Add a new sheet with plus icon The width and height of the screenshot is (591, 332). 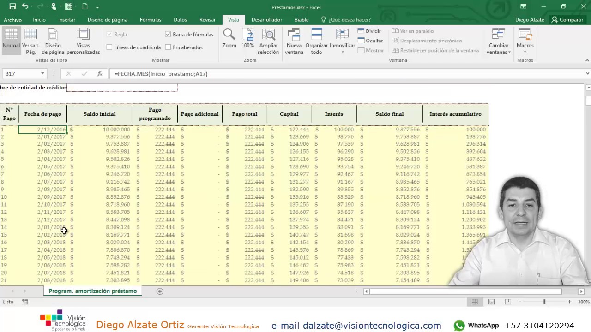160,291
